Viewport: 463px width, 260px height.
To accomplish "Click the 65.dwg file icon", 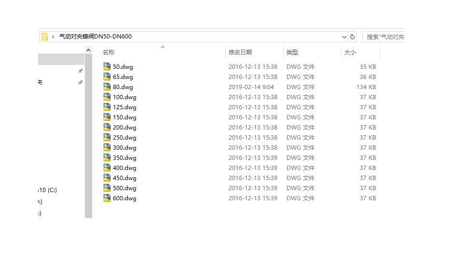I will tap(107, 77).
